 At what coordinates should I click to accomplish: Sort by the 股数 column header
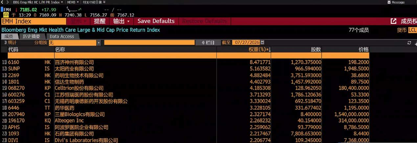coord(296,49)
